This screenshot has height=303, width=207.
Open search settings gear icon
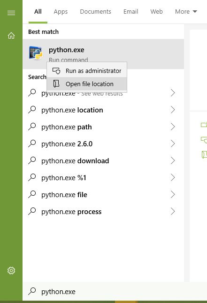(11, 271)
